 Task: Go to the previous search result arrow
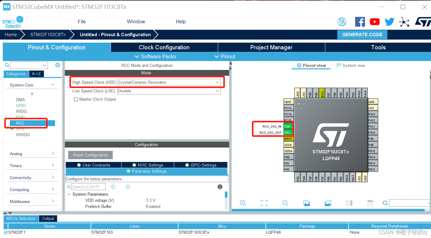113,187
